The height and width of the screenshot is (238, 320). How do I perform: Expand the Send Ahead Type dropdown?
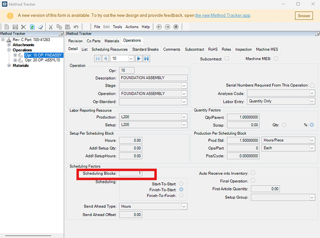tap(184, 207)
